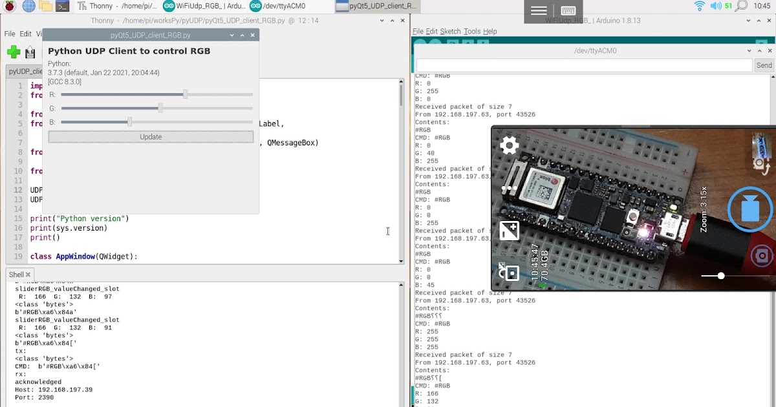Open the camera app settings gear
Image resolution: width=776 pixels, height=407 pixels.
pos(509,145)
